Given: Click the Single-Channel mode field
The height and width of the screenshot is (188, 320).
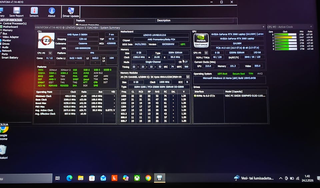Looking at the screenshot, I should (x=153, y=62).
